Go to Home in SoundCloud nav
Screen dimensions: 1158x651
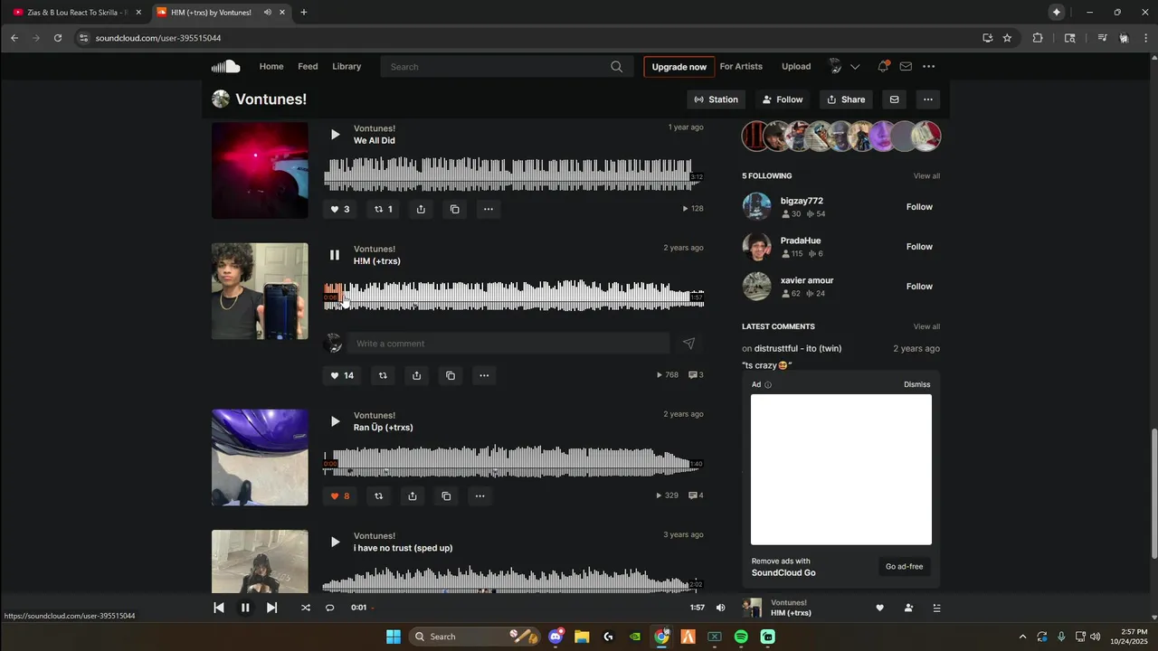(271, 67)
